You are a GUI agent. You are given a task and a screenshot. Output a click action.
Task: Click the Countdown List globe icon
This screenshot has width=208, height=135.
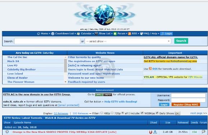coord(53,34)
